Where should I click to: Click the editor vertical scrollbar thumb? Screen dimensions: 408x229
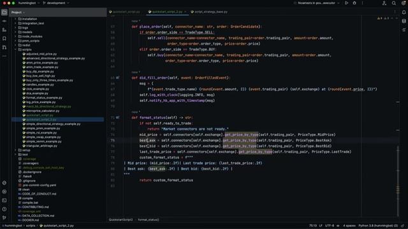pos(398,181)
